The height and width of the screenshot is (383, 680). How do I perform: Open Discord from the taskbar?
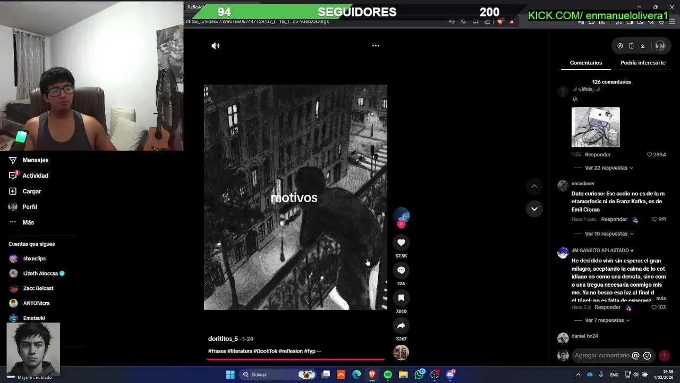(450, 374)
